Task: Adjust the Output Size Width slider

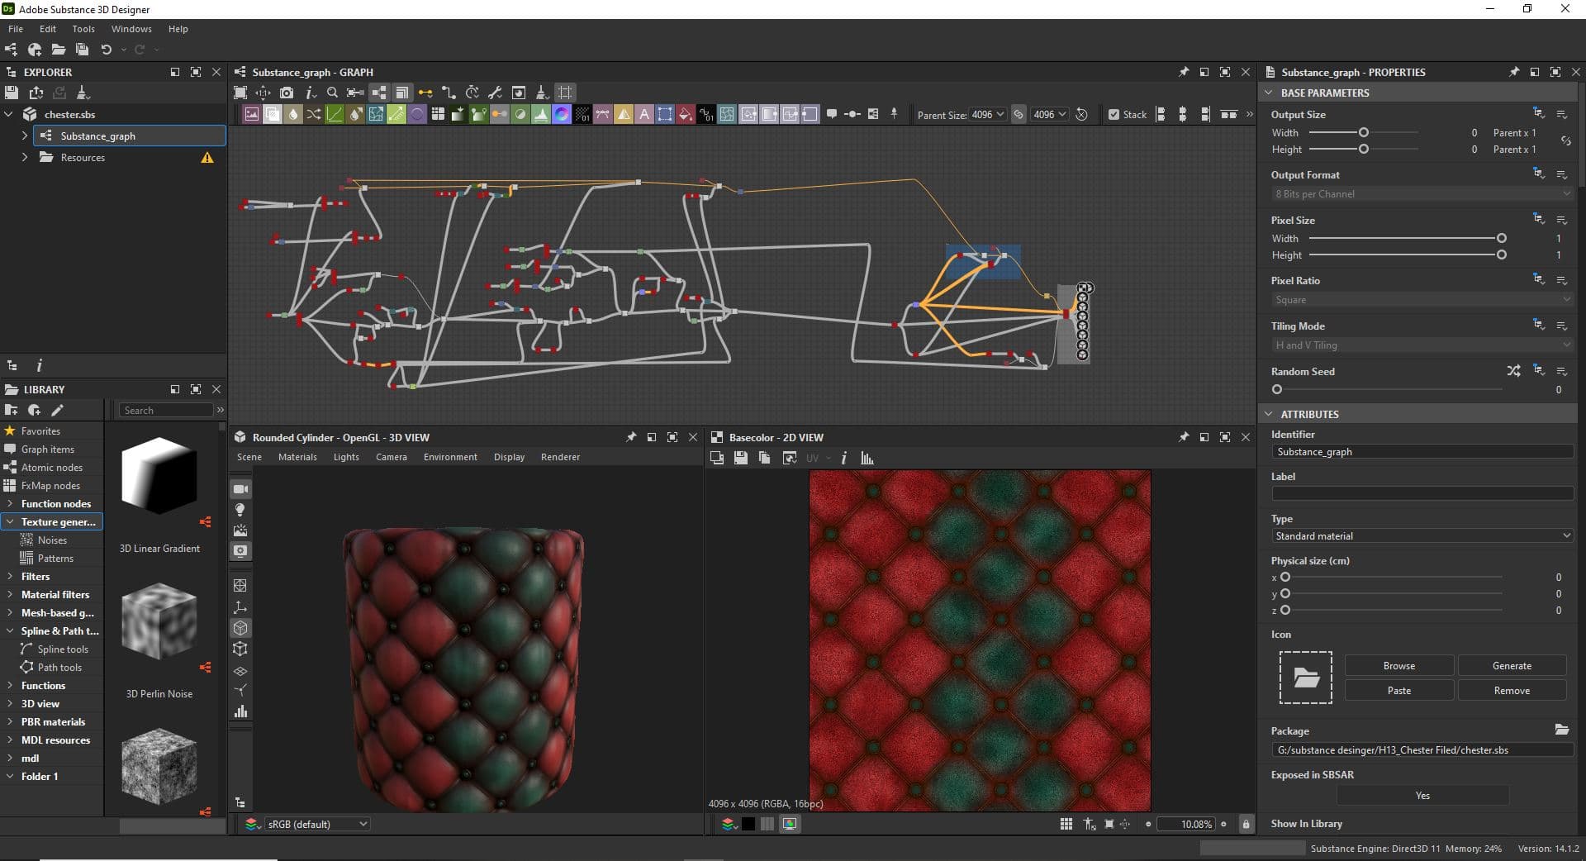Action: tap(1364, 132)
